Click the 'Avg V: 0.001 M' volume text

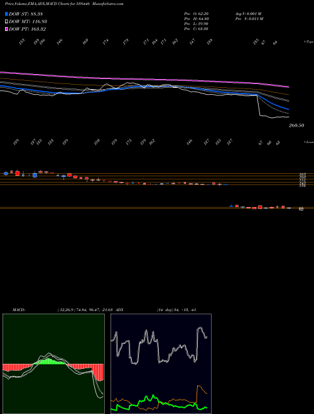[248, 14]
